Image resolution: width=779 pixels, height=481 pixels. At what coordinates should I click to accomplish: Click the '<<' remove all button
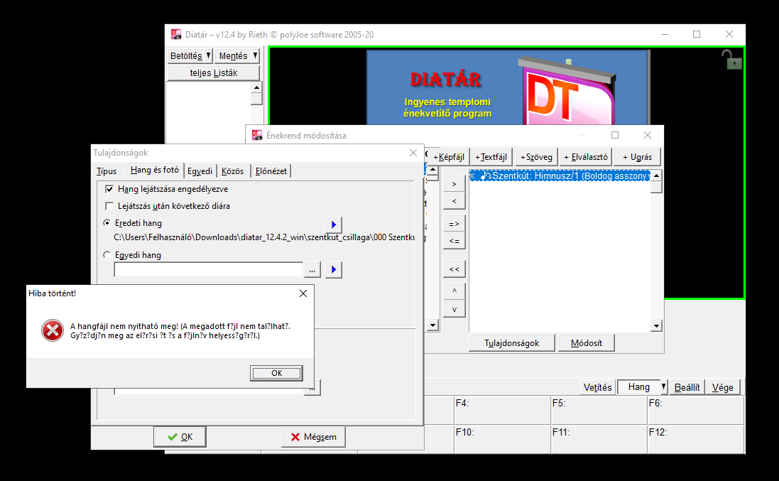point(454,269)
